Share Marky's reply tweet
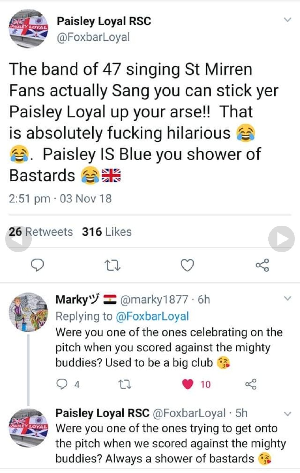Image resolution: width=300 pixels, height=473 pixels. (x=251, y=384)
